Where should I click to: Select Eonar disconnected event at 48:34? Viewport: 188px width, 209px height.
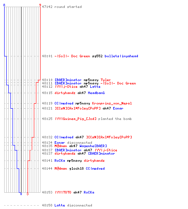[67, 143]
